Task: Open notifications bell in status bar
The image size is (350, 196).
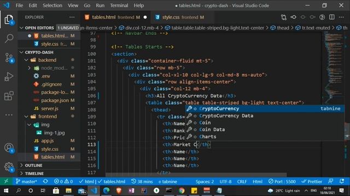Action: (341, 181)
